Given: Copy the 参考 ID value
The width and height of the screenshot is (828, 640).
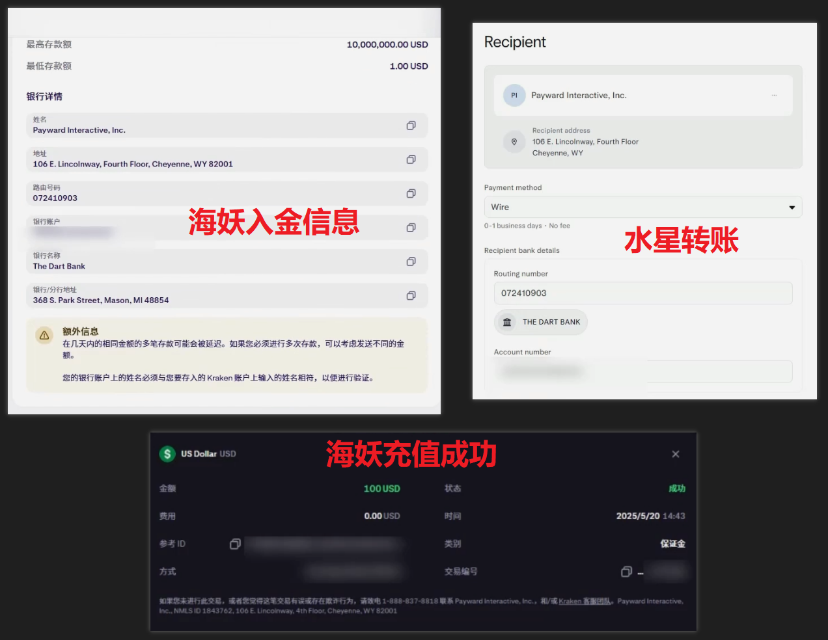Looking at the screenshot, I should coord(235,544).
